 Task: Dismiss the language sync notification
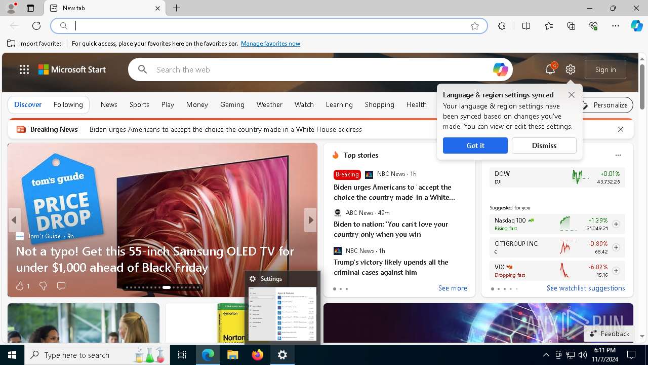click(544, 145)
